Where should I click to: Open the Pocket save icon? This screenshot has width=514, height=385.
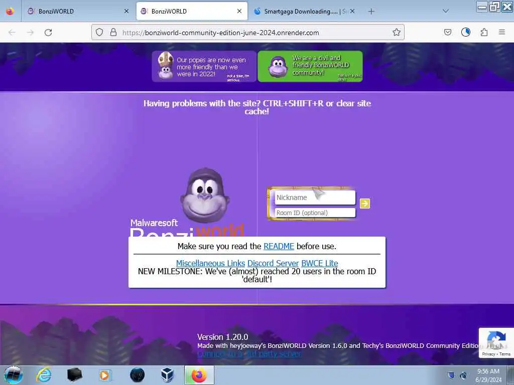(447, 32)
